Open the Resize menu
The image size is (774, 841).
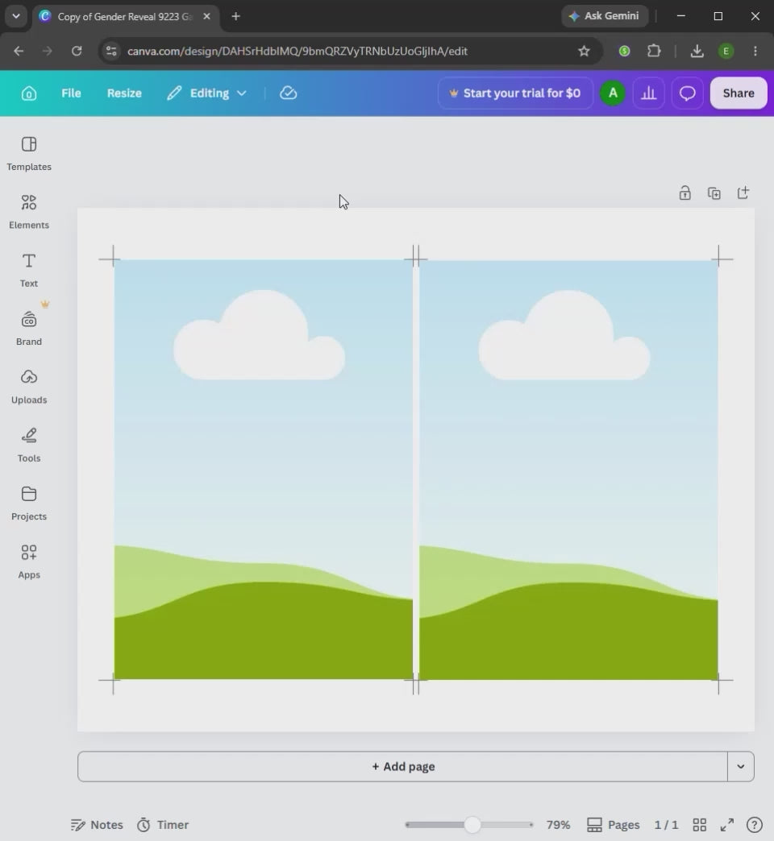(x=124, y=93)
